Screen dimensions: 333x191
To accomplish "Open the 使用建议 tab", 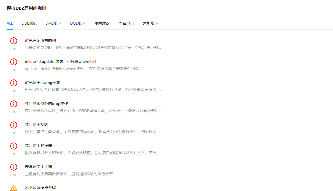I will pos(102,23).
